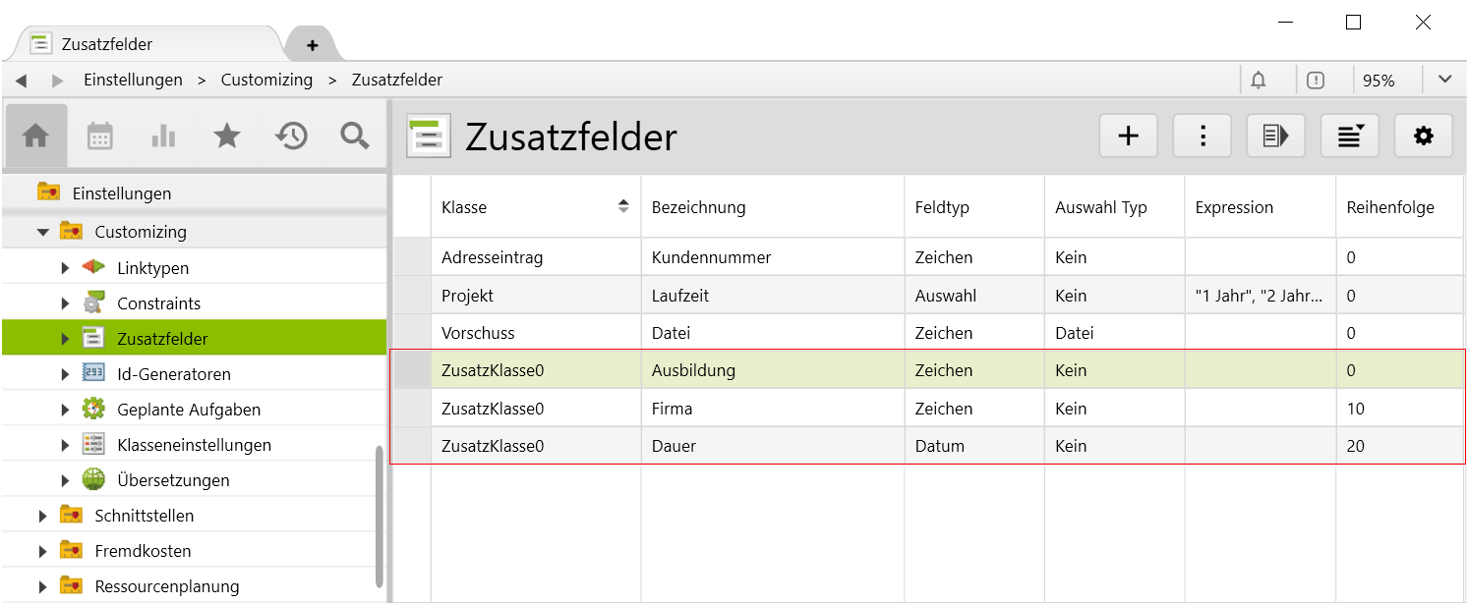
Task: Open the zoom dropdown arrow beside 95%
Action: coord(1444,80)
